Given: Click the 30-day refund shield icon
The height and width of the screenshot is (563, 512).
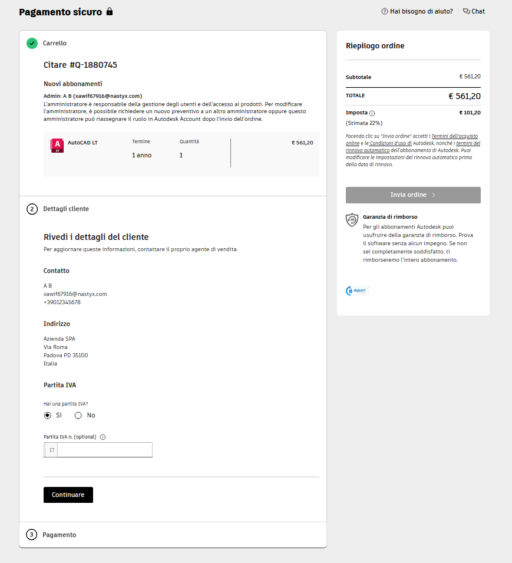Looking at the screenshot, I should point(352,219).
